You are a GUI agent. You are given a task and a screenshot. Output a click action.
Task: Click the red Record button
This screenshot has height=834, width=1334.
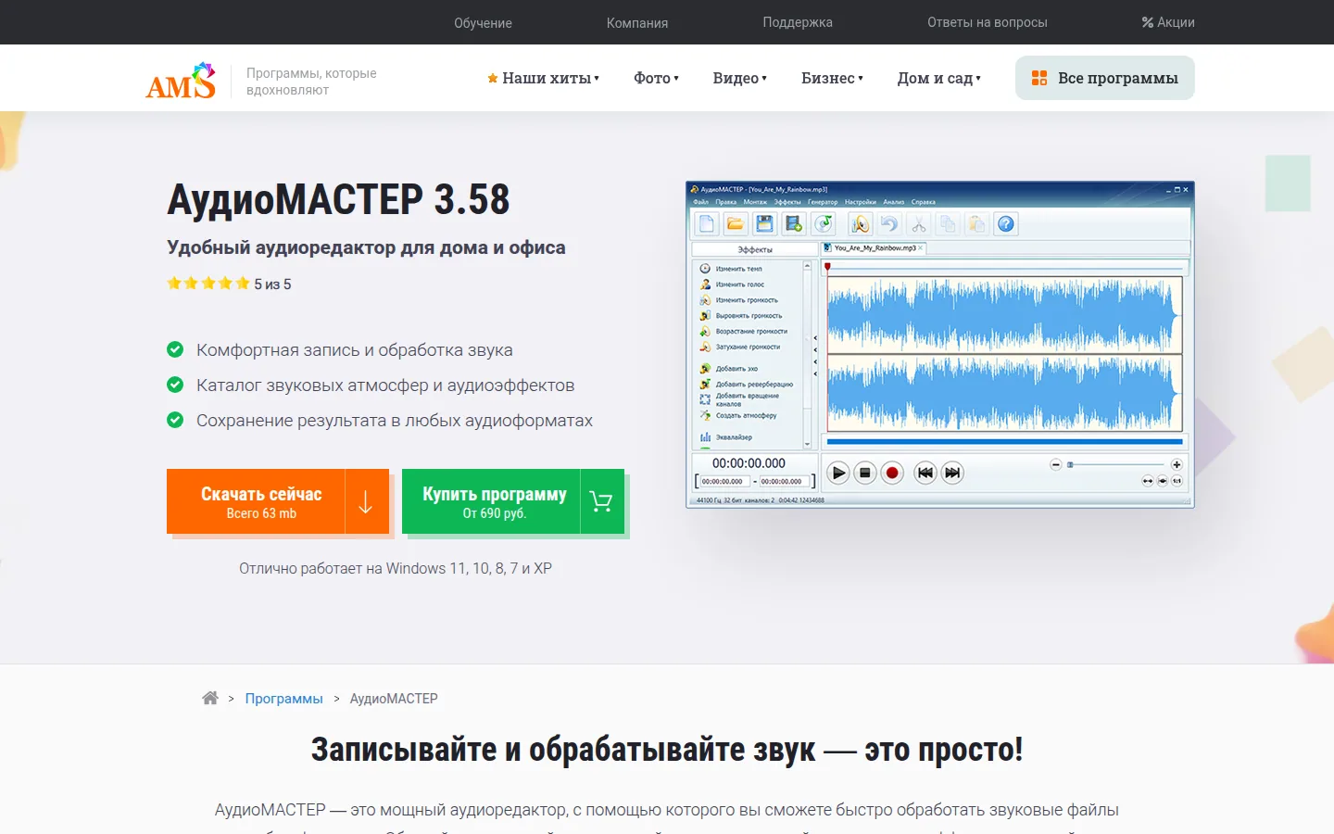[x=892, y=473]
